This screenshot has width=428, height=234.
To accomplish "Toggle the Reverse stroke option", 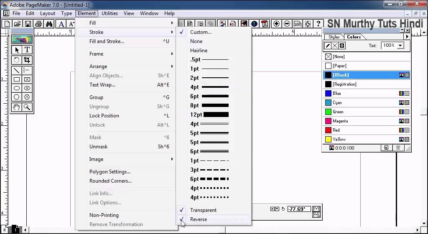I will pyautogui.click(x=214, y=219).
